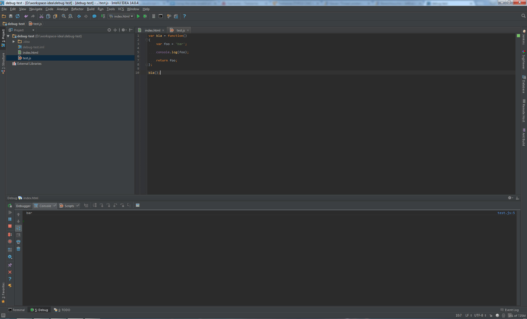Toggle Pin Tab pushpin icon in Debug panel
This screenshot has height=319, width=527.
click(x=10, y=265)
